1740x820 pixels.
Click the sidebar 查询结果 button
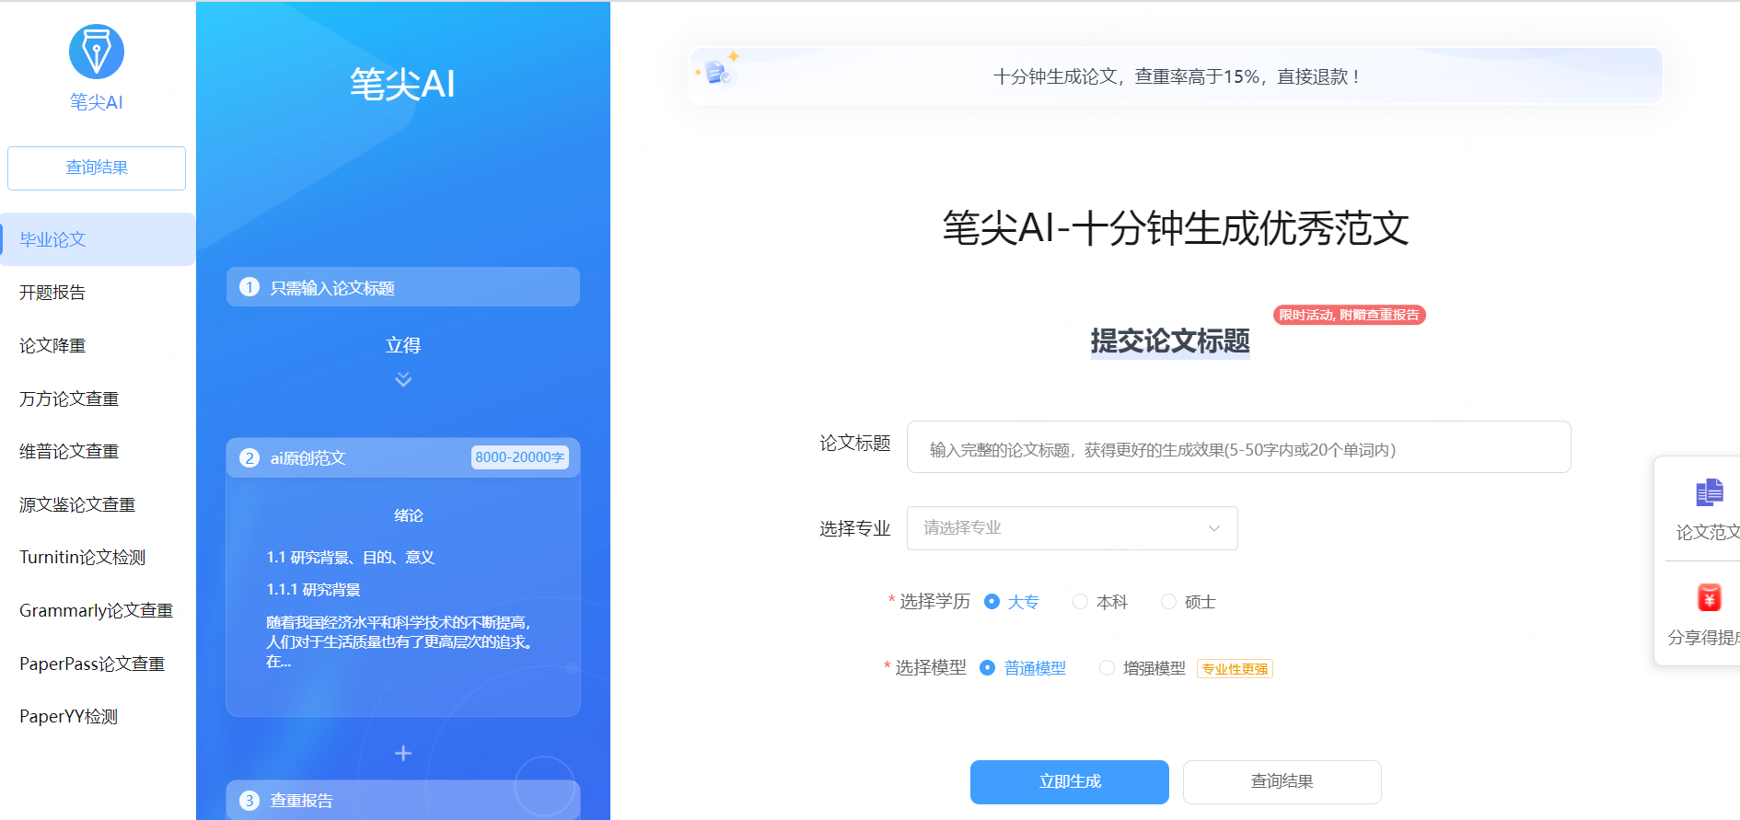[97, 167]
